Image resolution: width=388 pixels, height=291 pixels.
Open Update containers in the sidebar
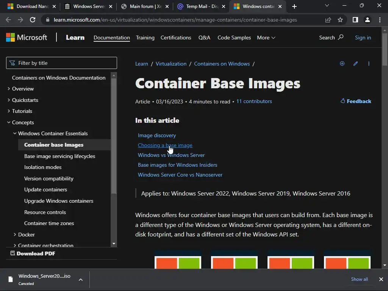45,189
